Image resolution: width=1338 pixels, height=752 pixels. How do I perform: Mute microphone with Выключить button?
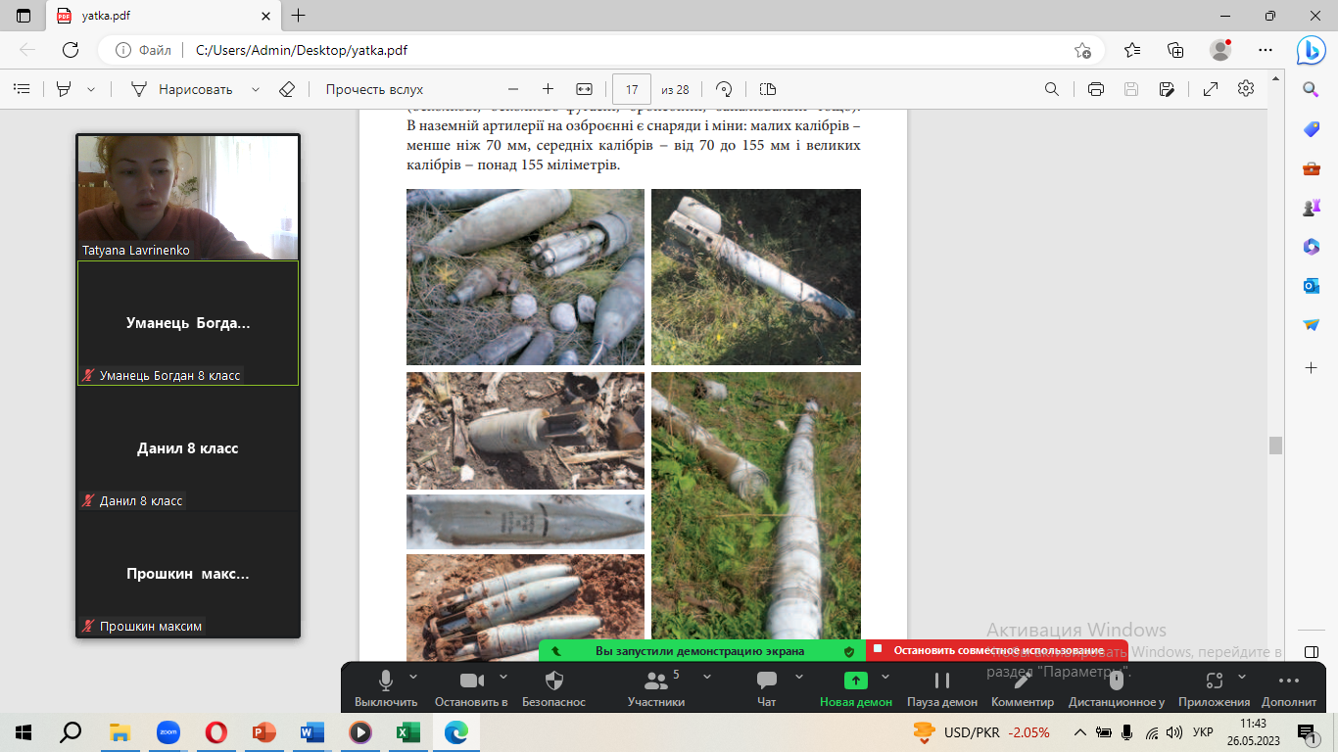point(386,688)
